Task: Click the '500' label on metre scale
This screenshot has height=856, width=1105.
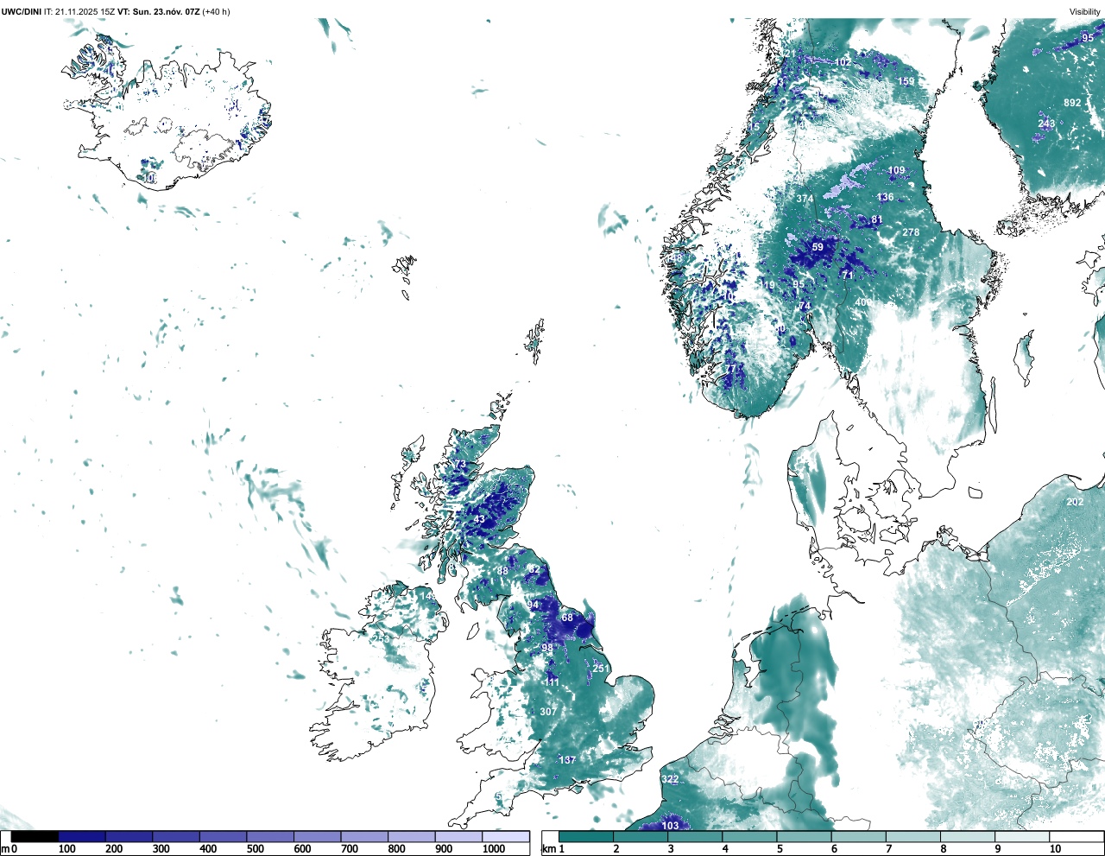Action: [x=255, y=849]
